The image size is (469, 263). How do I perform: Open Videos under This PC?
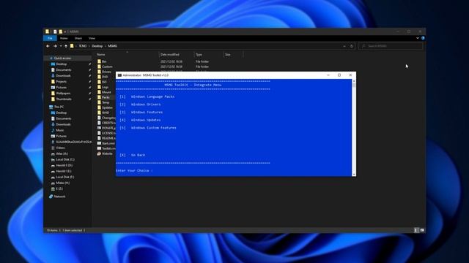coord(60,148)
